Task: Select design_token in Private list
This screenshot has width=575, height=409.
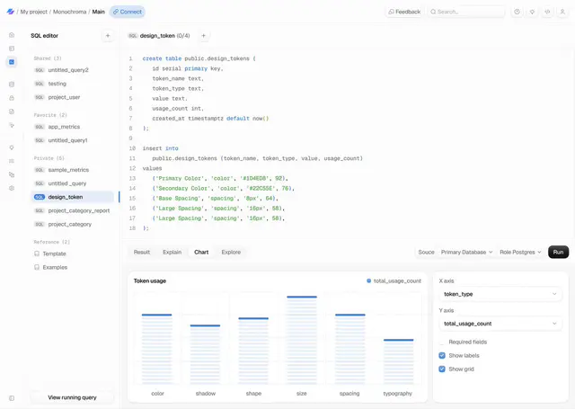Action: 72,197
